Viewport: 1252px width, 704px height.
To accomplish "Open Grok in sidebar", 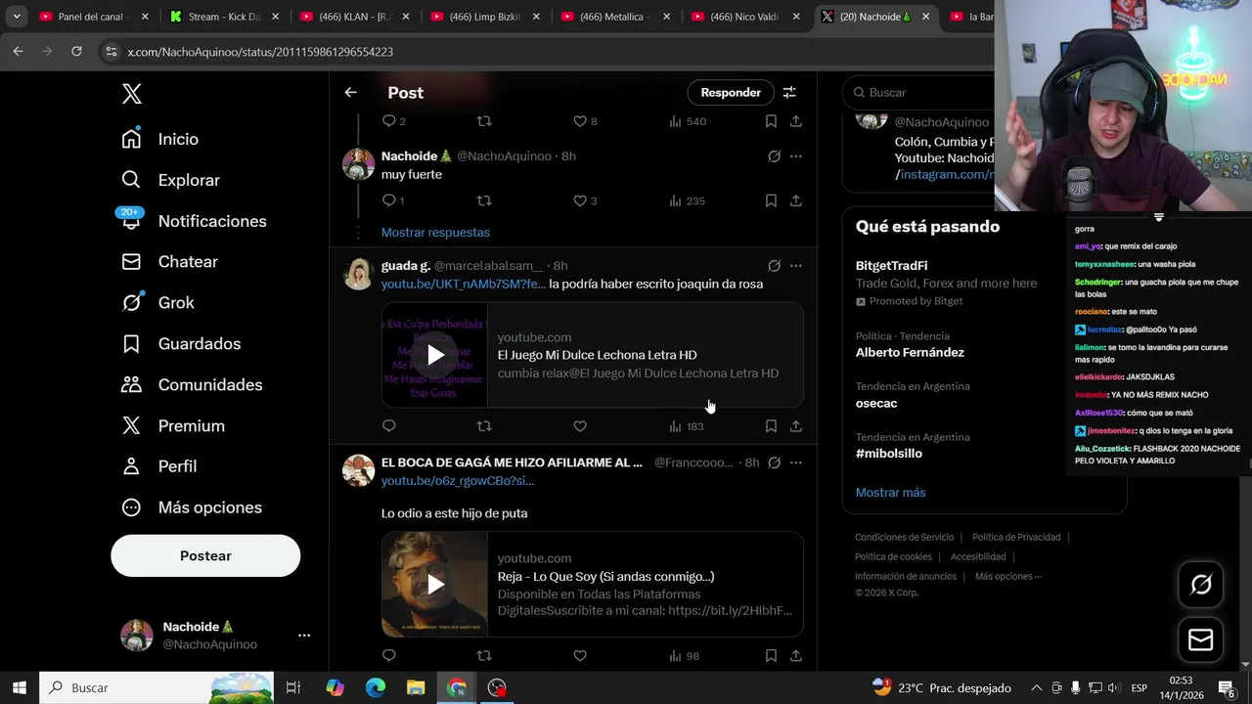I will [x=157, y=303].
